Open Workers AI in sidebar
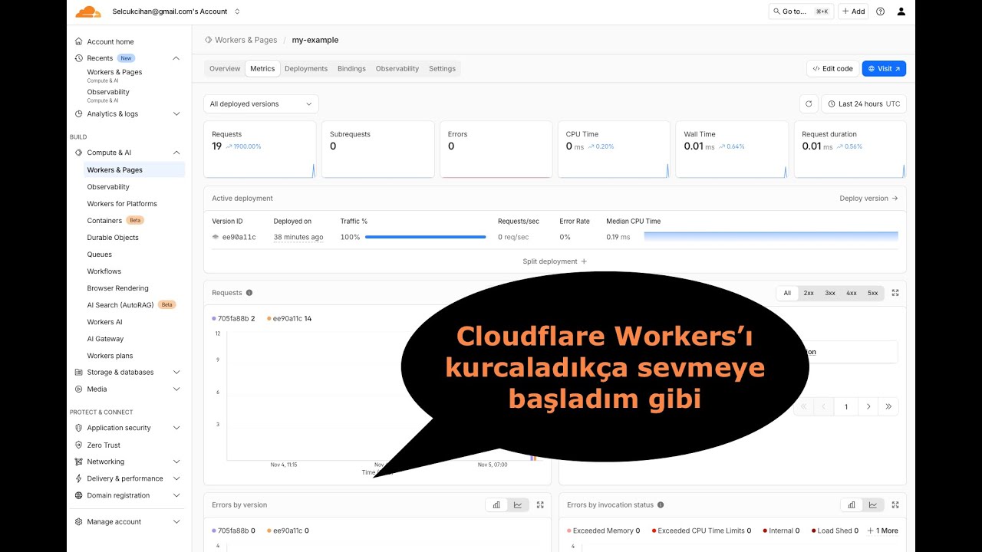The height and width of the screenshot is (552, 982). pos(105,322)
